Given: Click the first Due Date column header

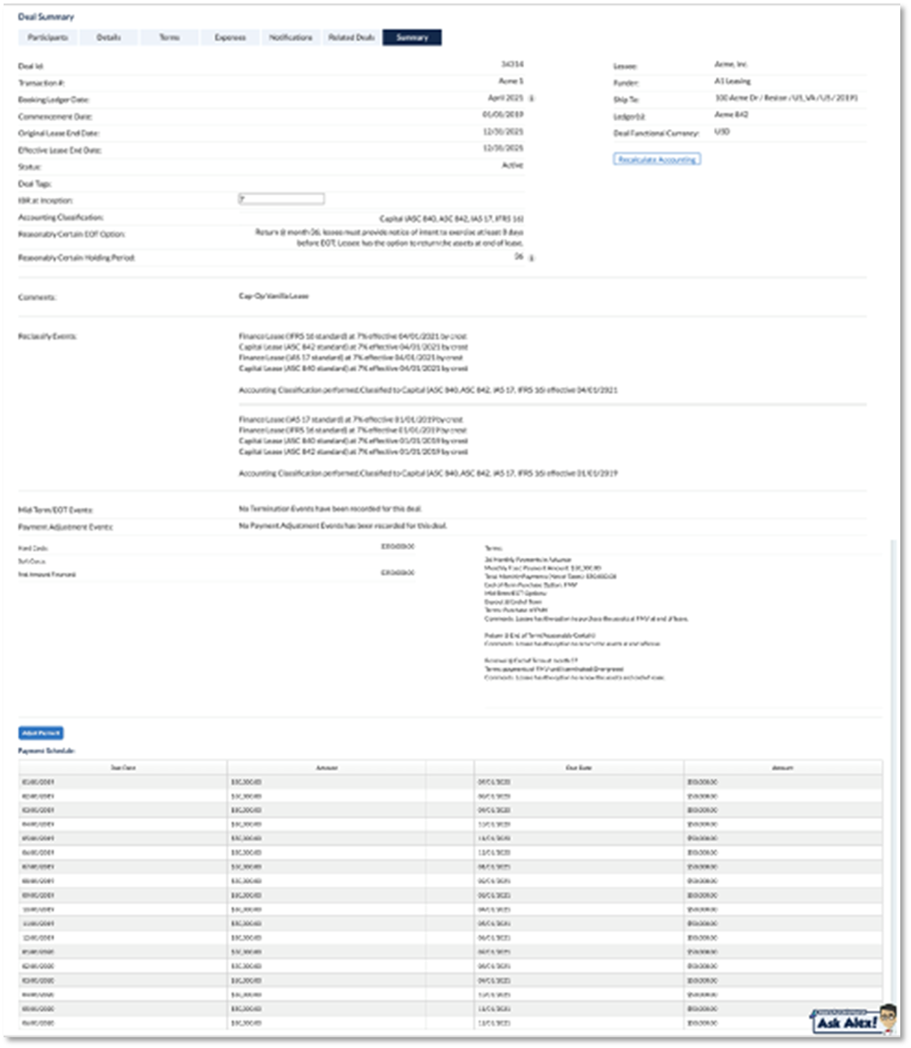Looking at the screenshot, I should [124, 767].
